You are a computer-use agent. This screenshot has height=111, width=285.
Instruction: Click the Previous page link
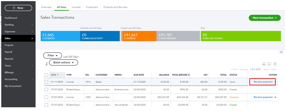click(x=244, y=70)
